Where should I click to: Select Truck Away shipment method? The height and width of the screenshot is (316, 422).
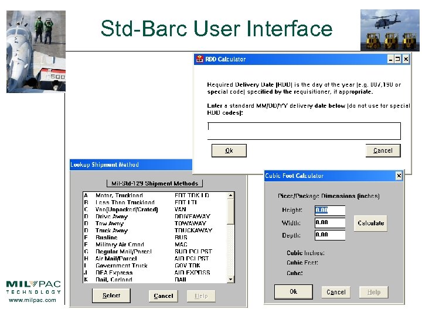(155, 231)
